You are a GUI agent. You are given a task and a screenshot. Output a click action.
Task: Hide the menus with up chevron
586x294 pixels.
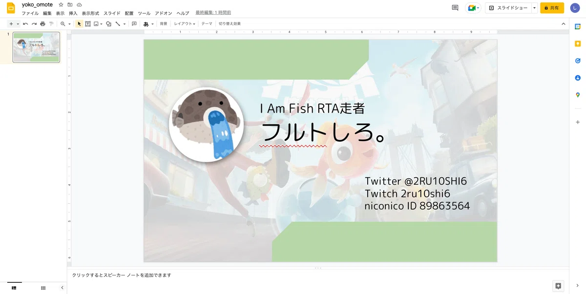tap(563, 23)
